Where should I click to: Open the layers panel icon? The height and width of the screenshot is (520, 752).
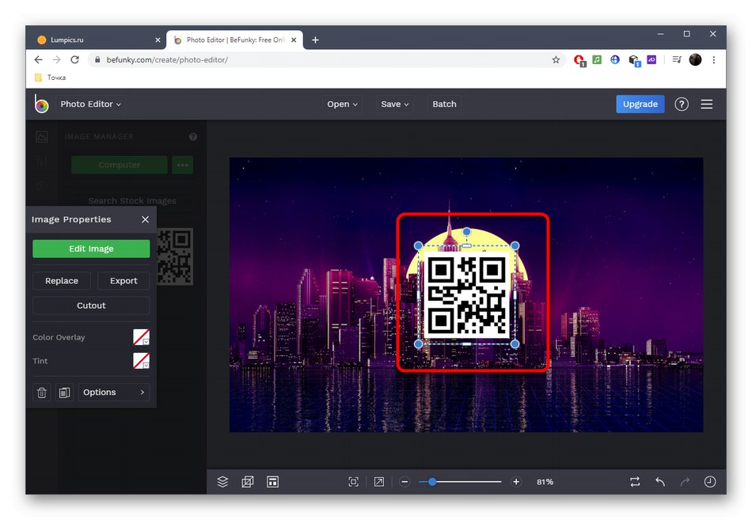222,482
